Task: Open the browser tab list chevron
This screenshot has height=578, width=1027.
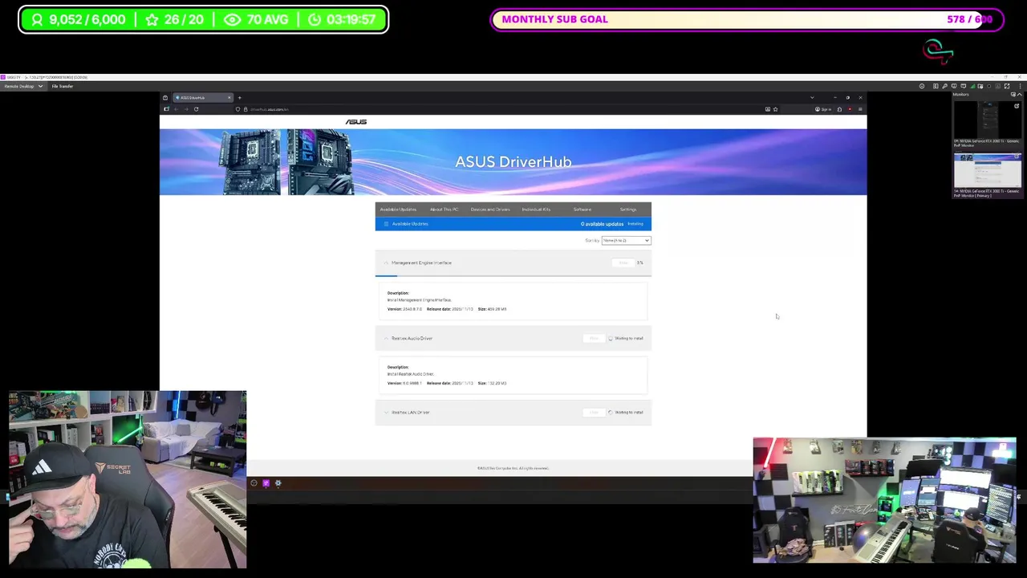Action: pyautogui.click(x=812, y=97)
